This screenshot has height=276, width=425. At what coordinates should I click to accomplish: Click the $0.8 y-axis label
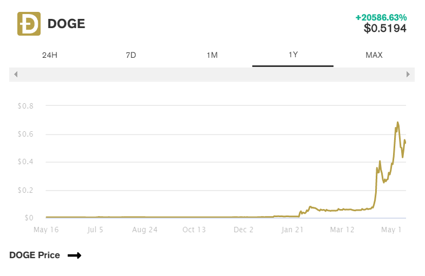click(x=26, y=106)
